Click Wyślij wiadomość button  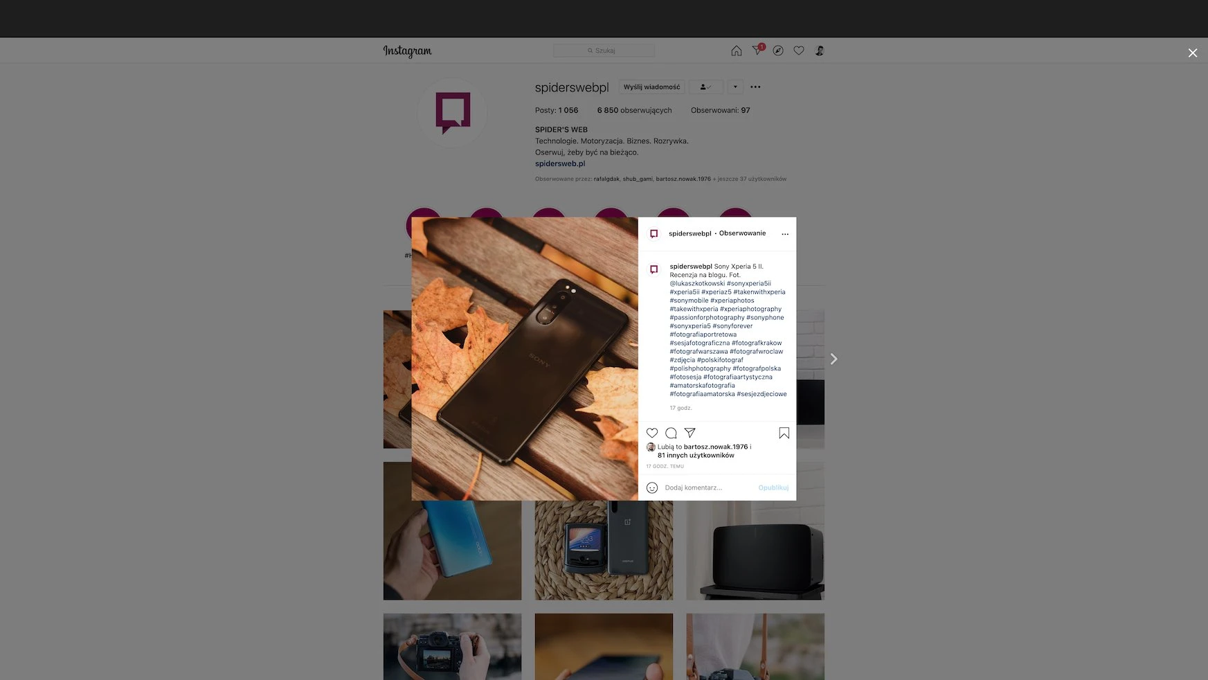(651, 87)
